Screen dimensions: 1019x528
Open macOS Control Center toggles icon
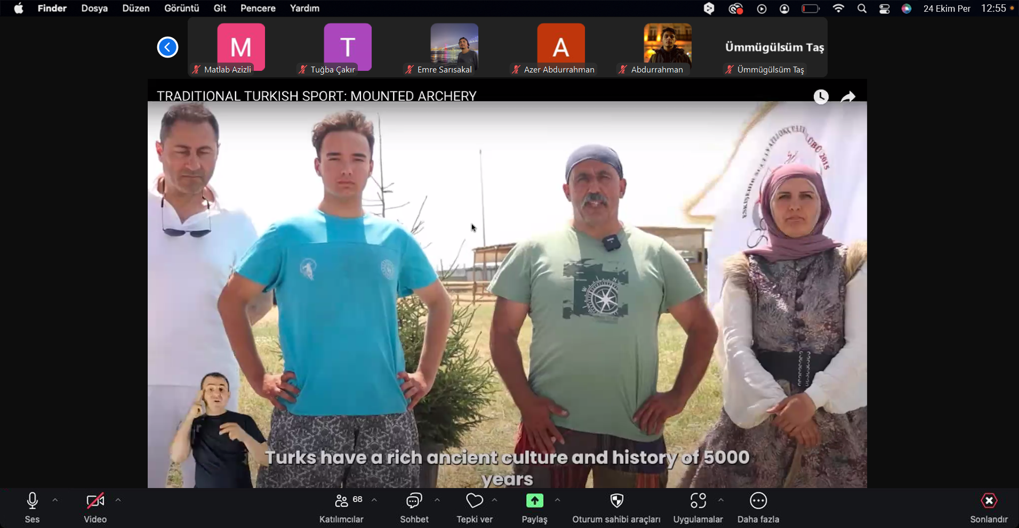(x=884, y=9)
